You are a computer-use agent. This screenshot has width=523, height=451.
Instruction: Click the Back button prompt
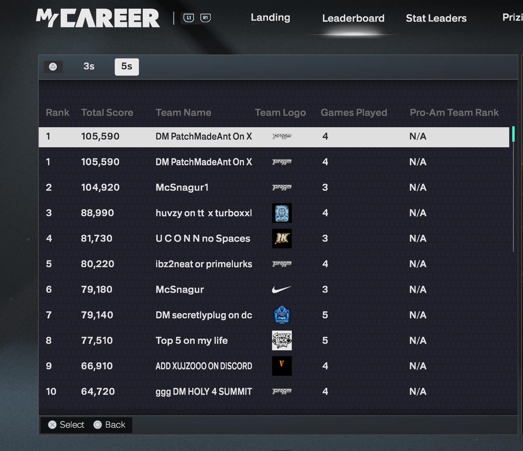[109, 425]
